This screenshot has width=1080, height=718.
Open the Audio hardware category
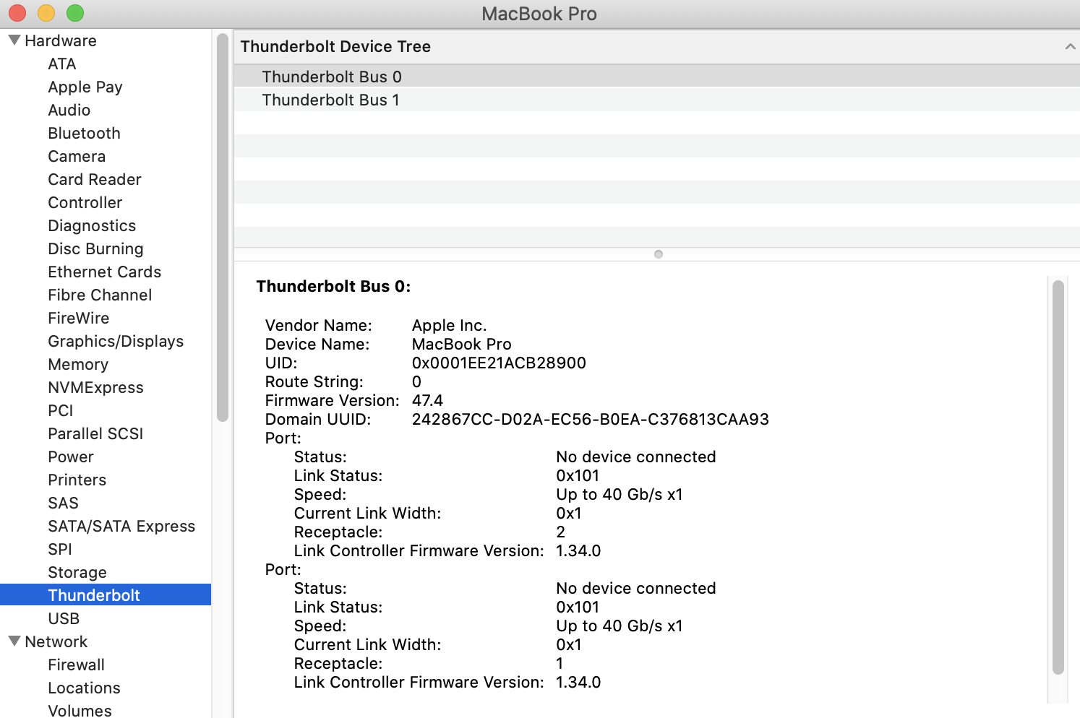point(69,110)
